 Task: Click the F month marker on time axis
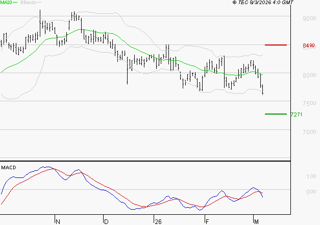pos(207,222)
